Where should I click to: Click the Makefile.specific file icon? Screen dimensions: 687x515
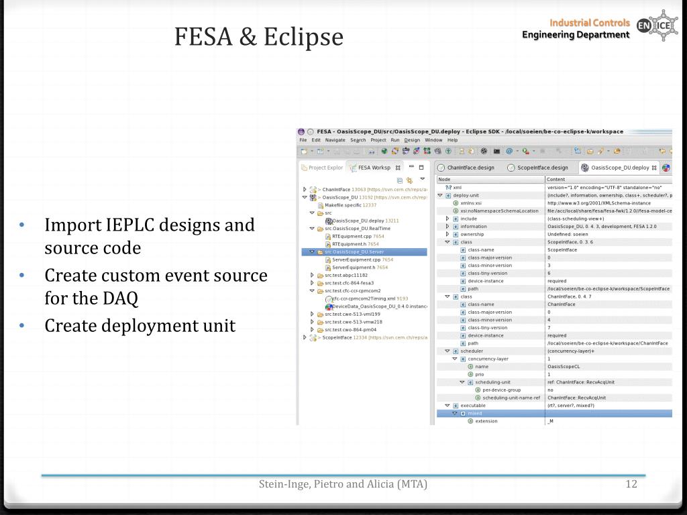321,205
